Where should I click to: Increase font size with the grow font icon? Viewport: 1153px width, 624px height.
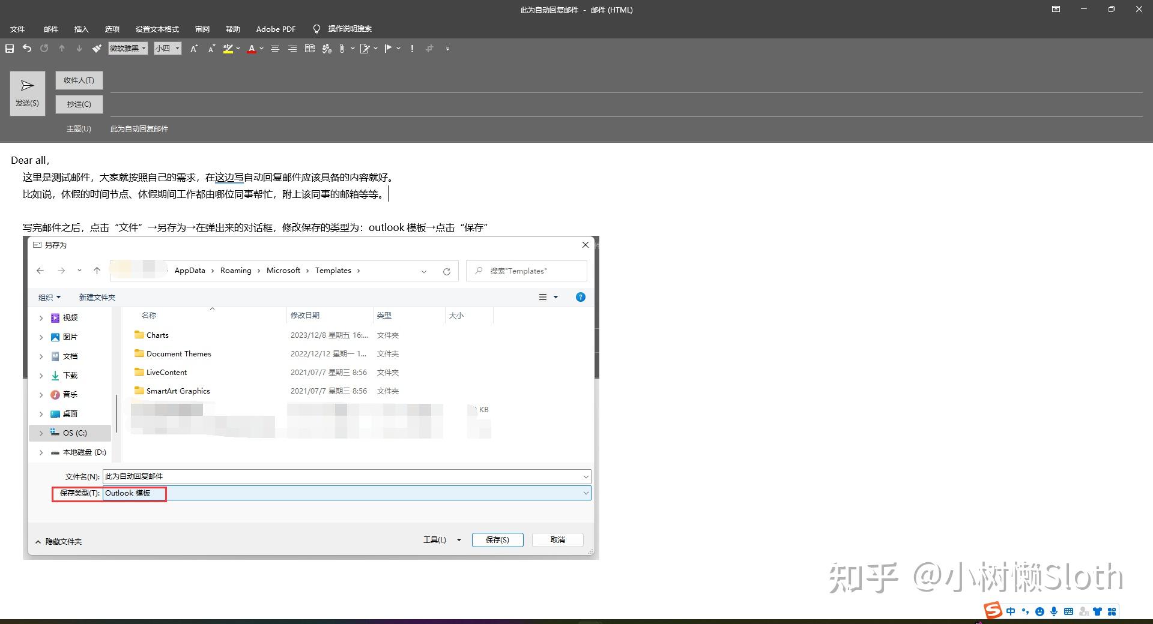[194, 49]
